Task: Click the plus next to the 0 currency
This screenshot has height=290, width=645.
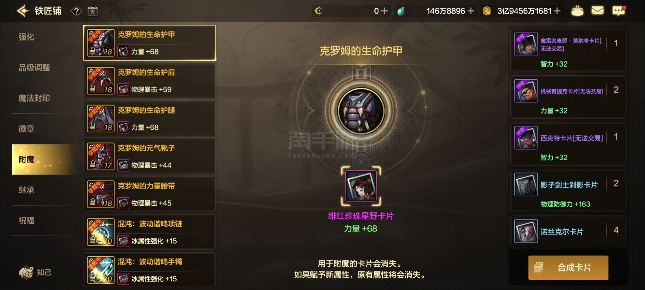Action: tap(385, 11)
